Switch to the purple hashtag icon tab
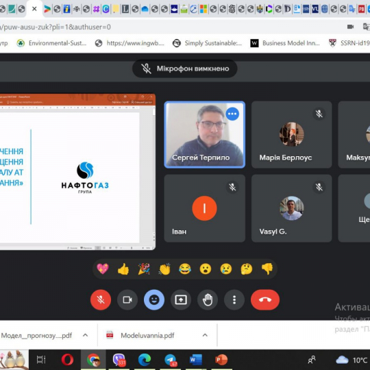 click(96, 9)
